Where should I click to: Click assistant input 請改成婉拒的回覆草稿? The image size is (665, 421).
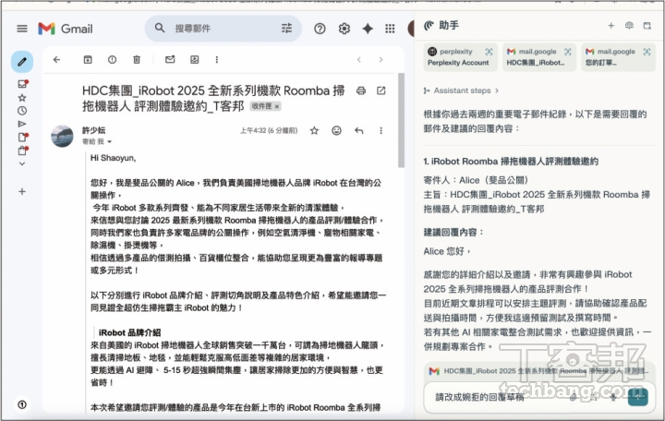479,397
